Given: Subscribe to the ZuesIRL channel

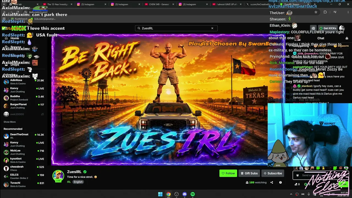Looking at the screenshot, I should click(273, 173).
